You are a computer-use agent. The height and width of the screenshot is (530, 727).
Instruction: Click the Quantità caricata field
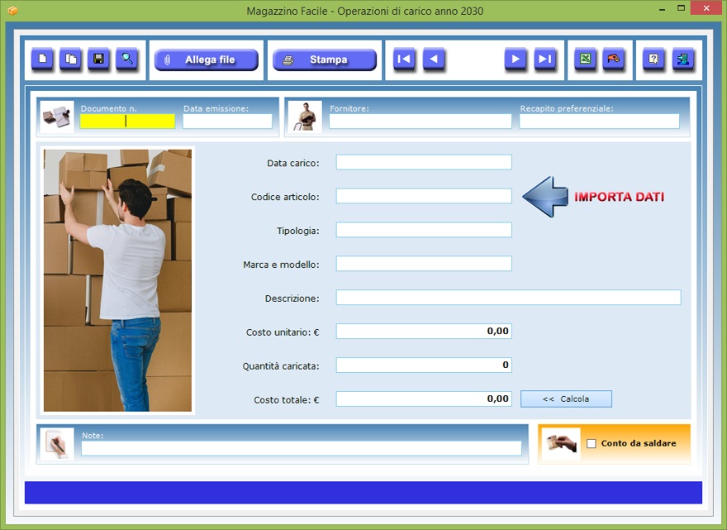click(424, 365)
